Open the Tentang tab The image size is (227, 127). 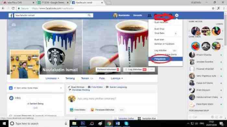pos(70,78)
